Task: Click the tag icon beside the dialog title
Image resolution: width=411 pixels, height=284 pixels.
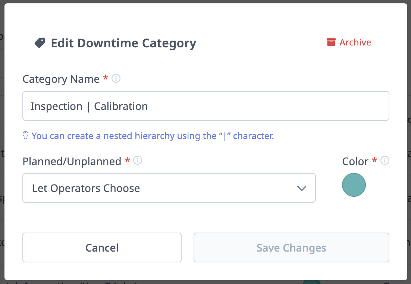Action: [x=41, y=42]
